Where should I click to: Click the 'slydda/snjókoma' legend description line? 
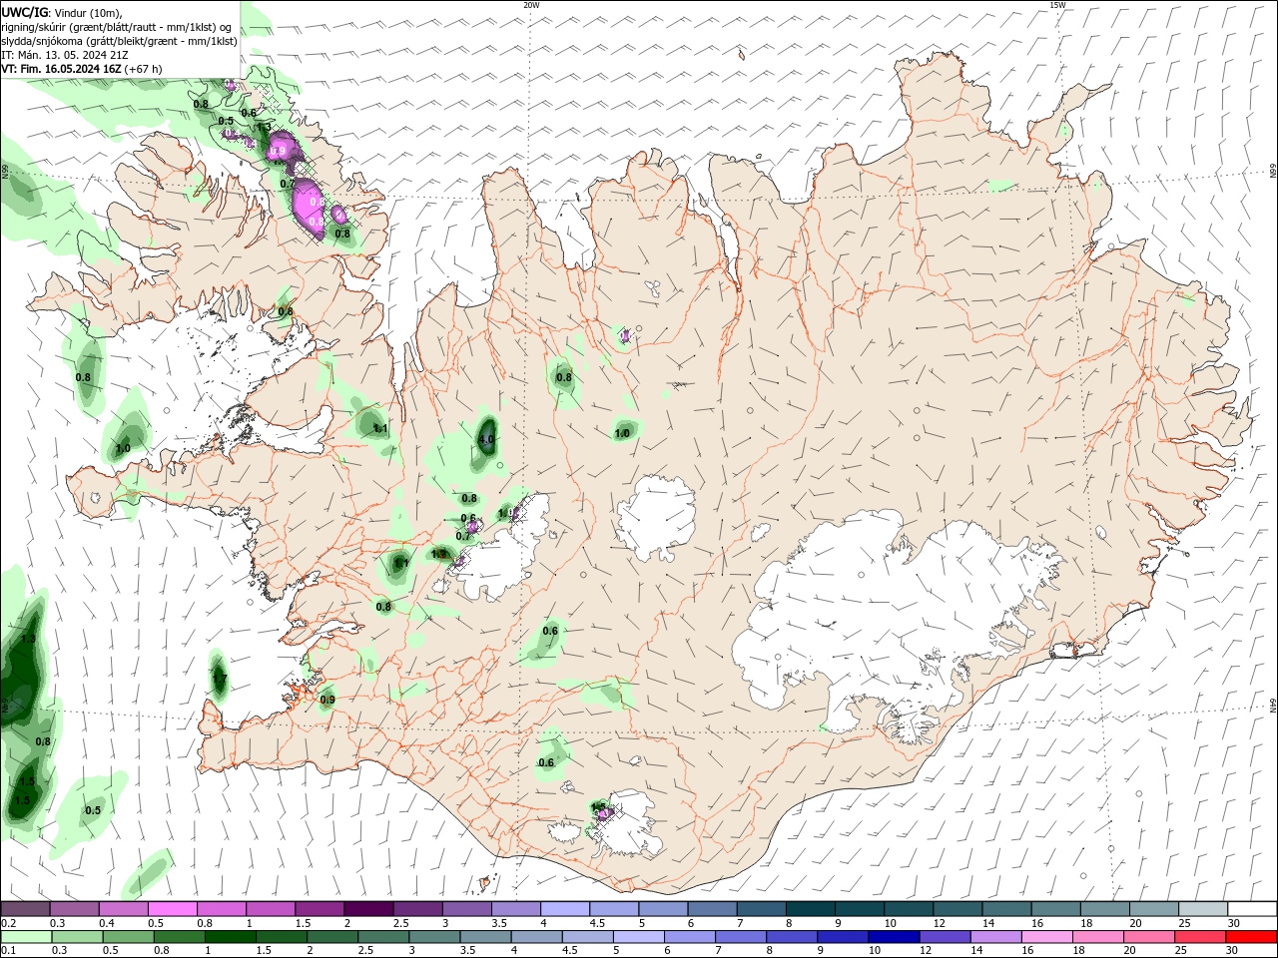119,41
